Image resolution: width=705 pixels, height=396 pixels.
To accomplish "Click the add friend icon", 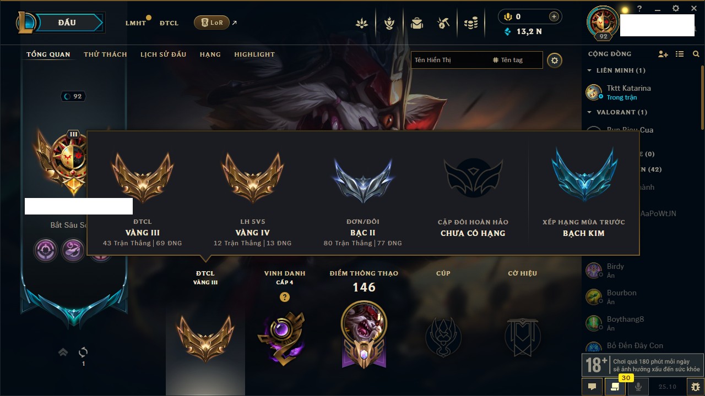I will [x=663, y=54].
